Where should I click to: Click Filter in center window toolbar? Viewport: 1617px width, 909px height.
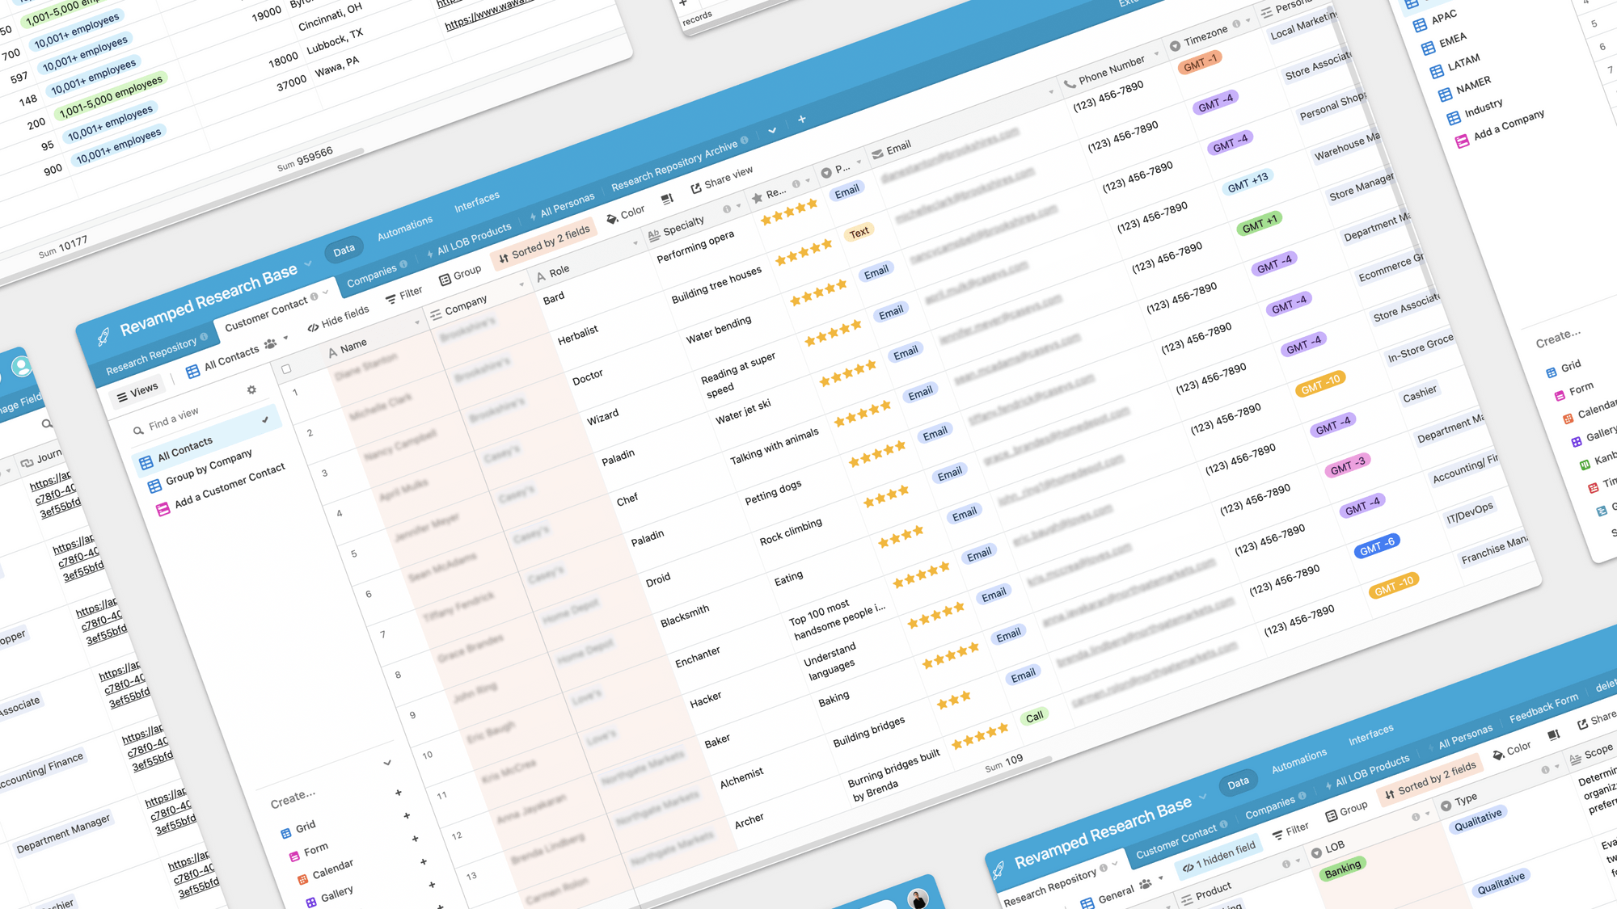click(403, 295)
